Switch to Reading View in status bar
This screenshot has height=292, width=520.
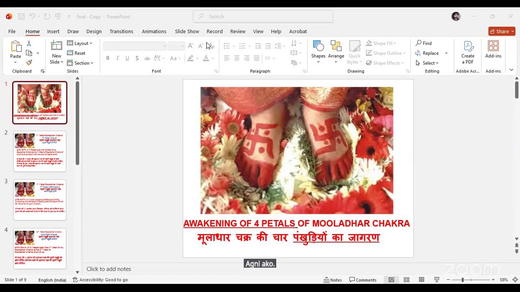click(422, 280)
